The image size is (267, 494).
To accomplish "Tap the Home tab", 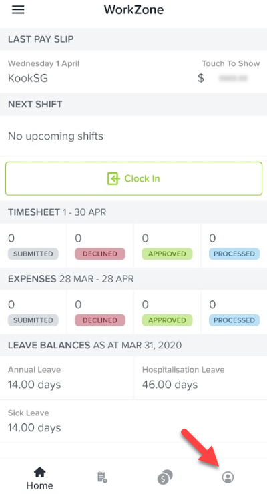I will pos(39,478).
